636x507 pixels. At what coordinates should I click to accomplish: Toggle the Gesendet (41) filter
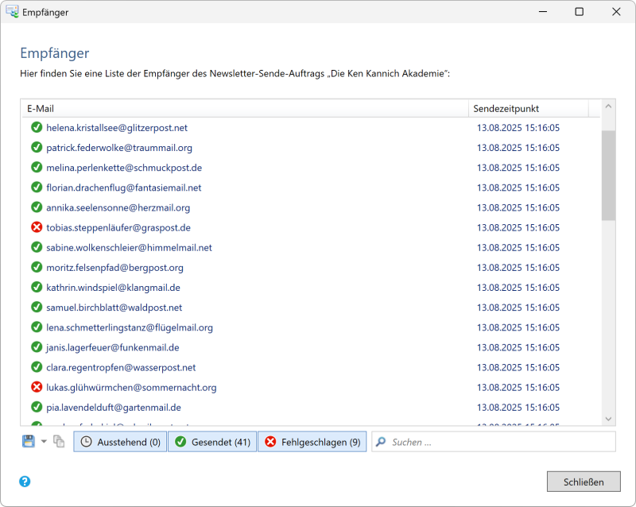pos(212,442)
